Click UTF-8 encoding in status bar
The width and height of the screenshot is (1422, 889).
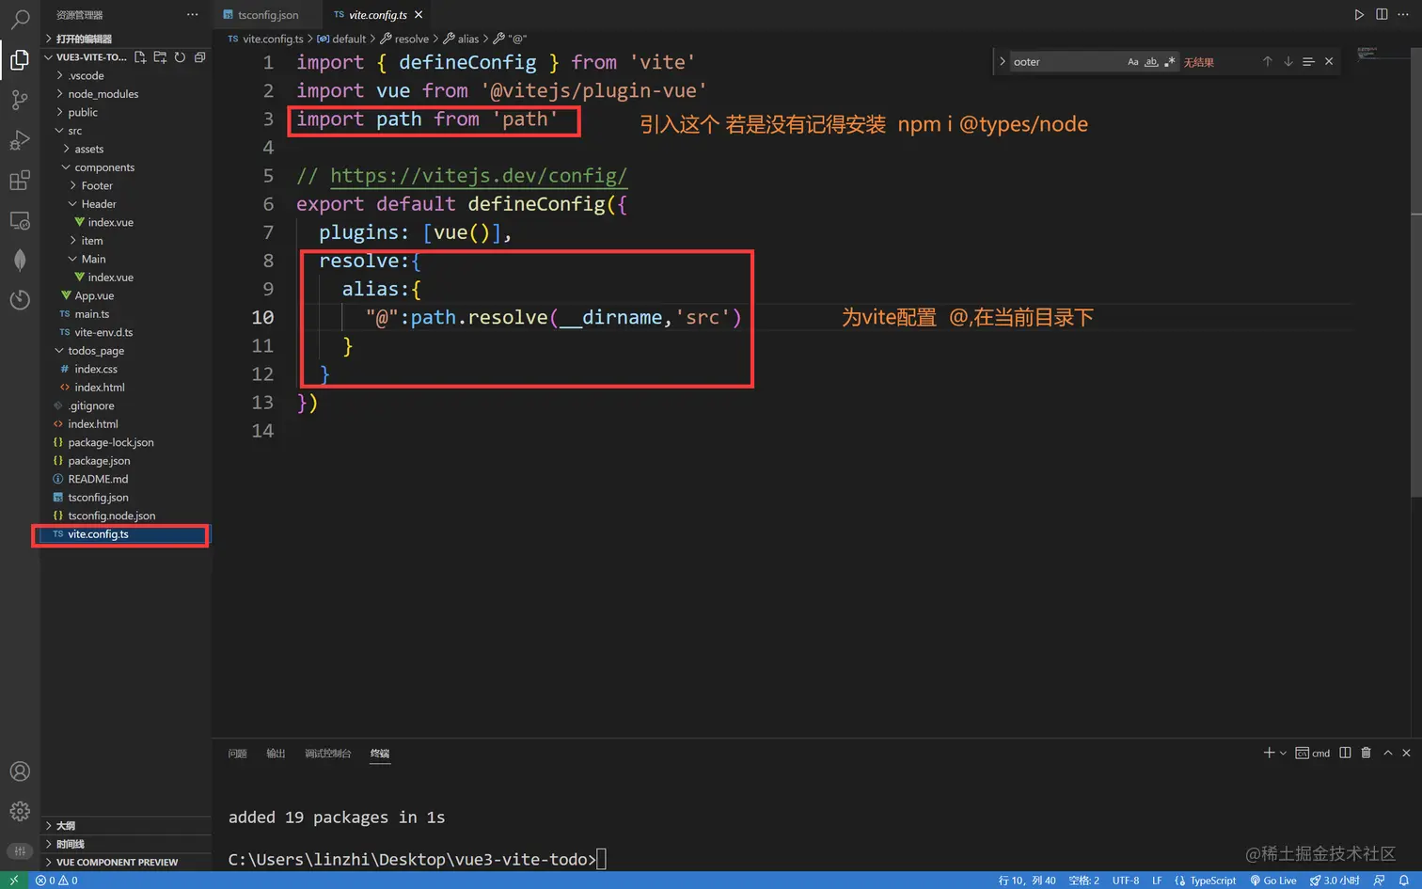1126,881
